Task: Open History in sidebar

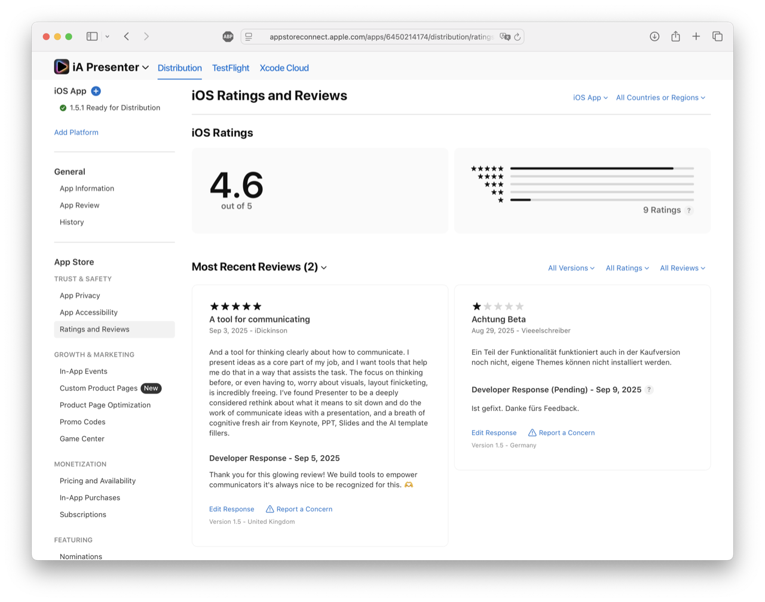Action: tap(72, 222)
